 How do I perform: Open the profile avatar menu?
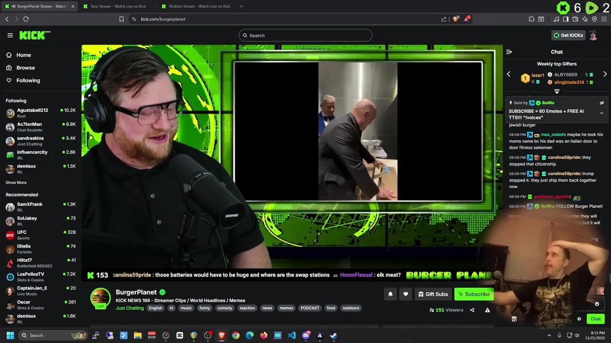click(593, 35)
